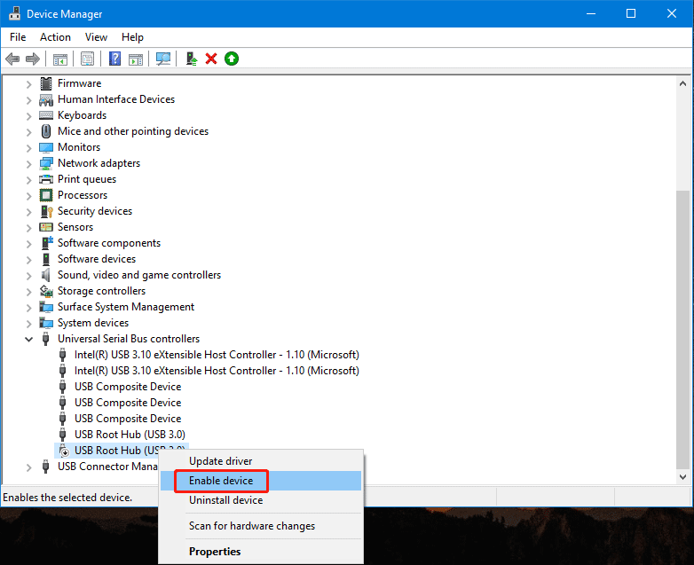Screen dimensions: 694x565
Task: Click the Print queues printer icon
Action: pos(46,179)
